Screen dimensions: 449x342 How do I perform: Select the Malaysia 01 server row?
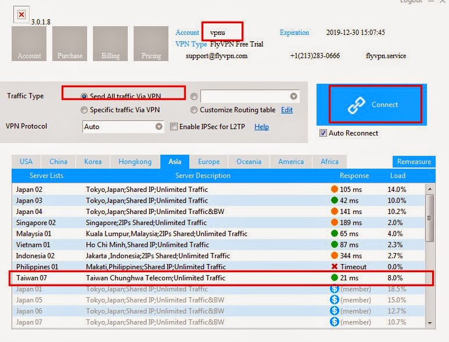[x=218, y=234]
